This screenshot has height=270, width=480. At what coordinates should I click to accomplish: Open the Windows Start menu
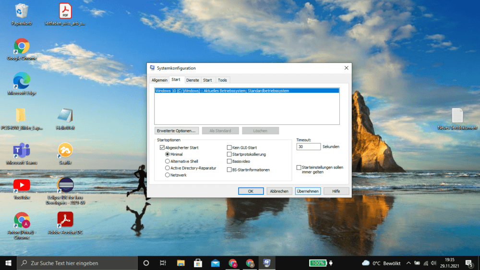pos(8,263)
